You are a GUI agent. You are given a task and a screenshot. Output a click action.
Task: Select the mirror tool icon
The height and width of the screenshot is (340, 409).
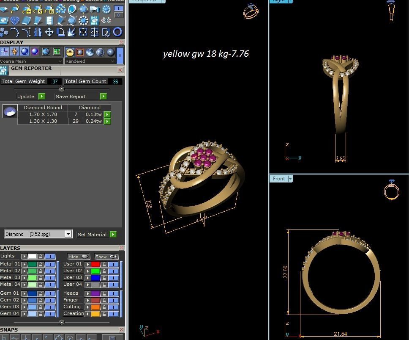[x=38, y=32]
